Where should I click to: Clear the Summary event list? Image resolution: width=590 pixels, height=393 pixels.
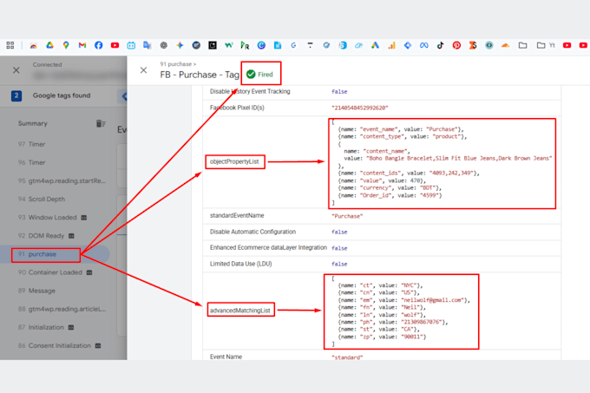[x=101, y=123]
